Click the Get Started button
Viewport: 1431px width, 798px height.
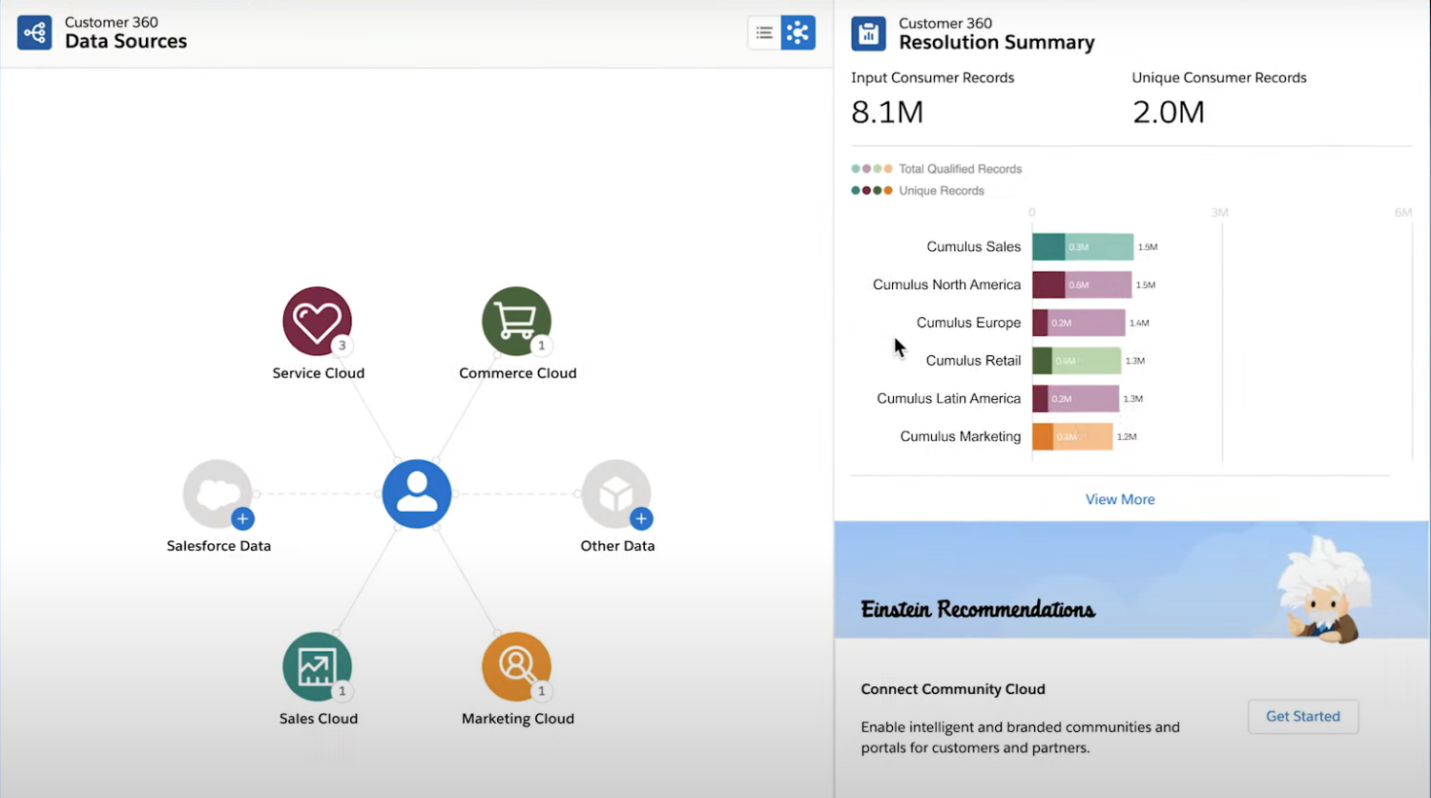coord(1303,716)
